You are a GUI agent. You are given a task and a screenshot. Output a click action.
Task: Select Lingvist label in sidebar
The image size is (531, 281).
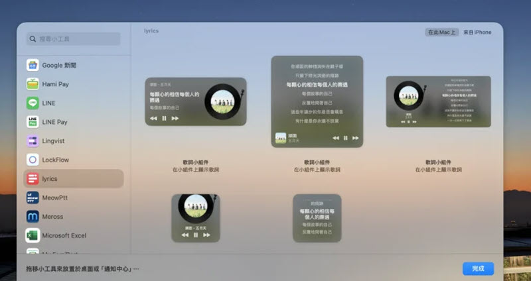53,141
